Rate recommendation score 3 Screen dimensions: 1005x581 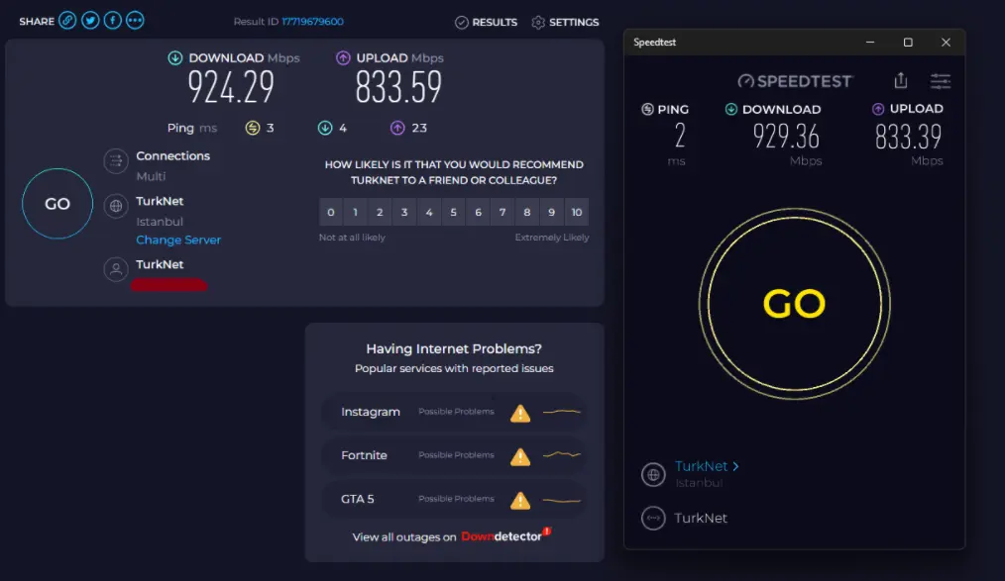click(x=404, y=212)
